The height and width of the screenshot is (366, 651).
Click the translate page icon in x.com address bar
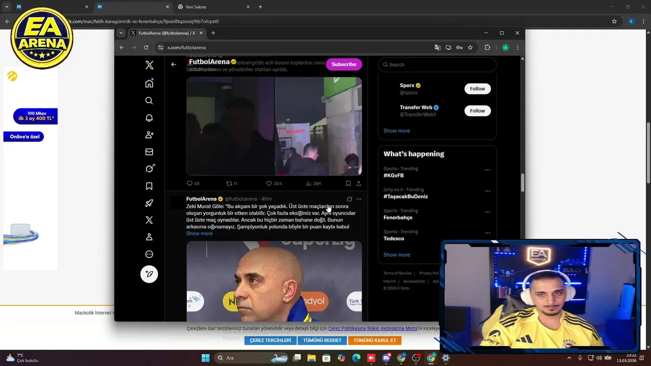(437, 47)
